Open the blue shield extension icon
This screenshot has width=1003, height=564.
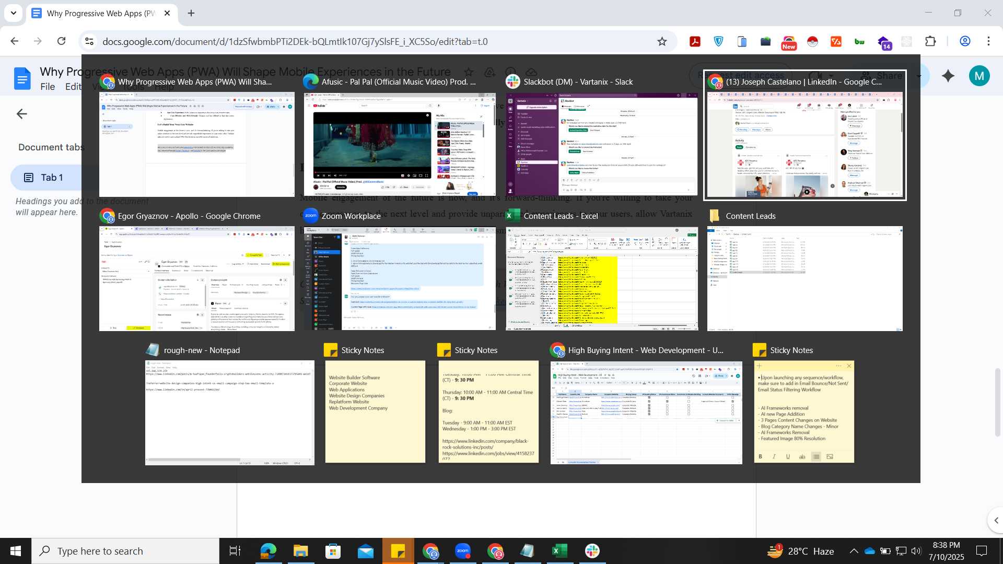point(719,42)
